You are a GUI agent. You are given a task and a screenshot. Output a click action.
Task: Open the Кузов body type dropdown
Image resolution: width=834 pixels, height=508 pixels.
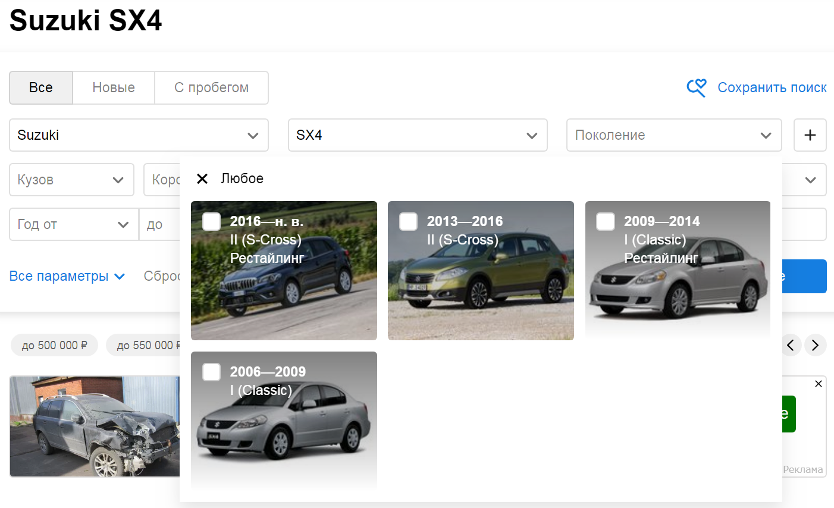(x=71, y=180)
